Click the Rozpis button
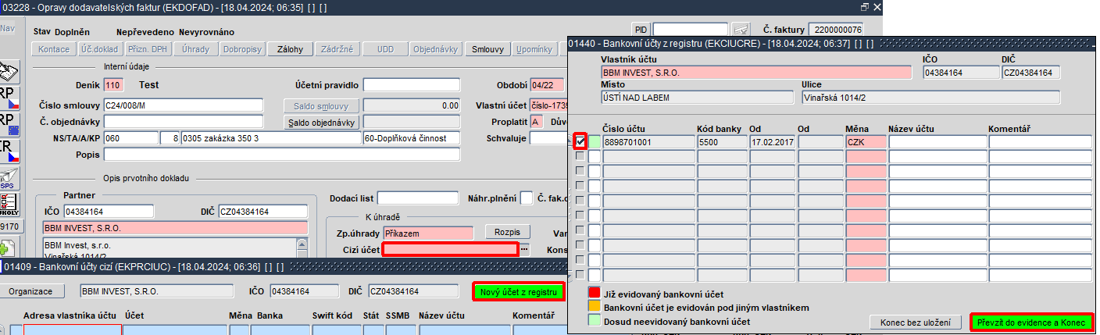Image resolution: width=1100 pixels, height=335 pixels. [x=508, y=232]
